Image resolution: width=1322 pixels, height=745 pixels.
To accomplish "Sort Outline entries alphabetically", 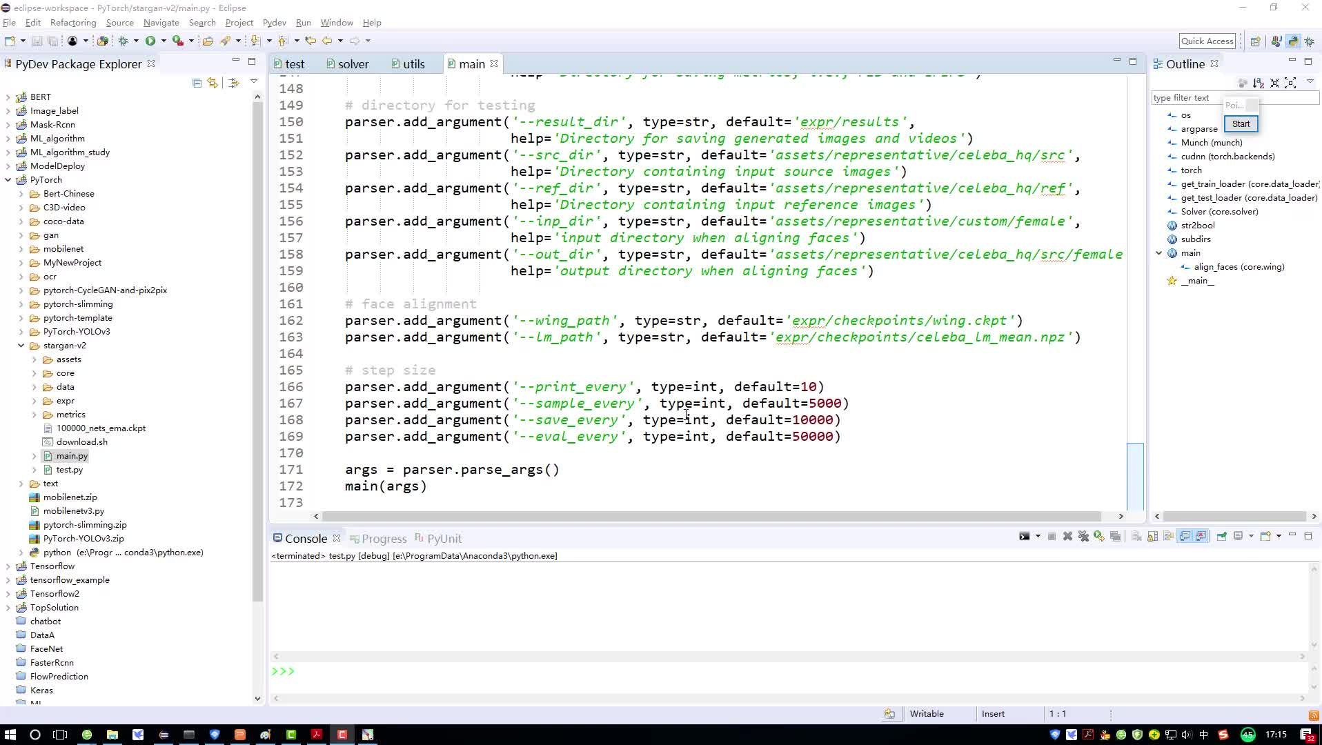I will 1259,83.
